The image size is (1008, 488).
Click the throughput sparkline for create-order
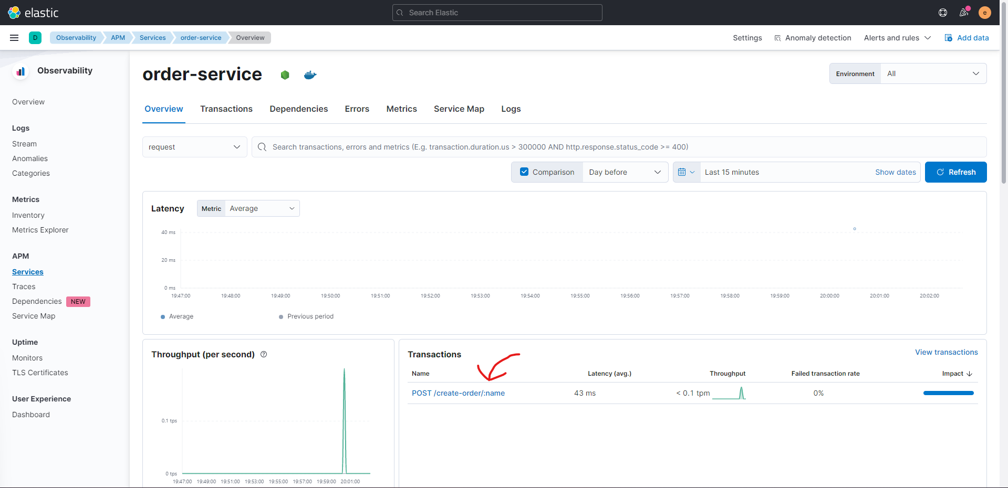[729, 393]
